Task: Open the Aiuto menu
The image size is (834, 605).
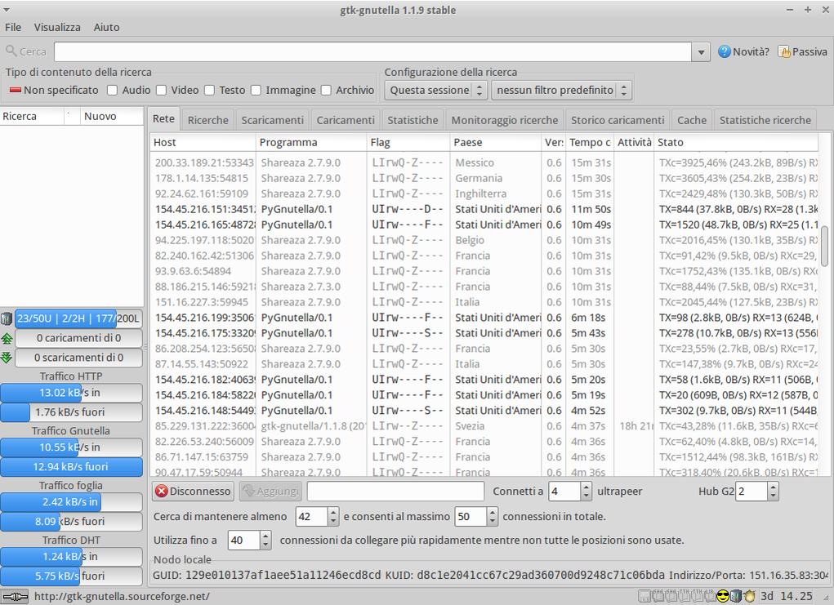Action: coord(106,27)
